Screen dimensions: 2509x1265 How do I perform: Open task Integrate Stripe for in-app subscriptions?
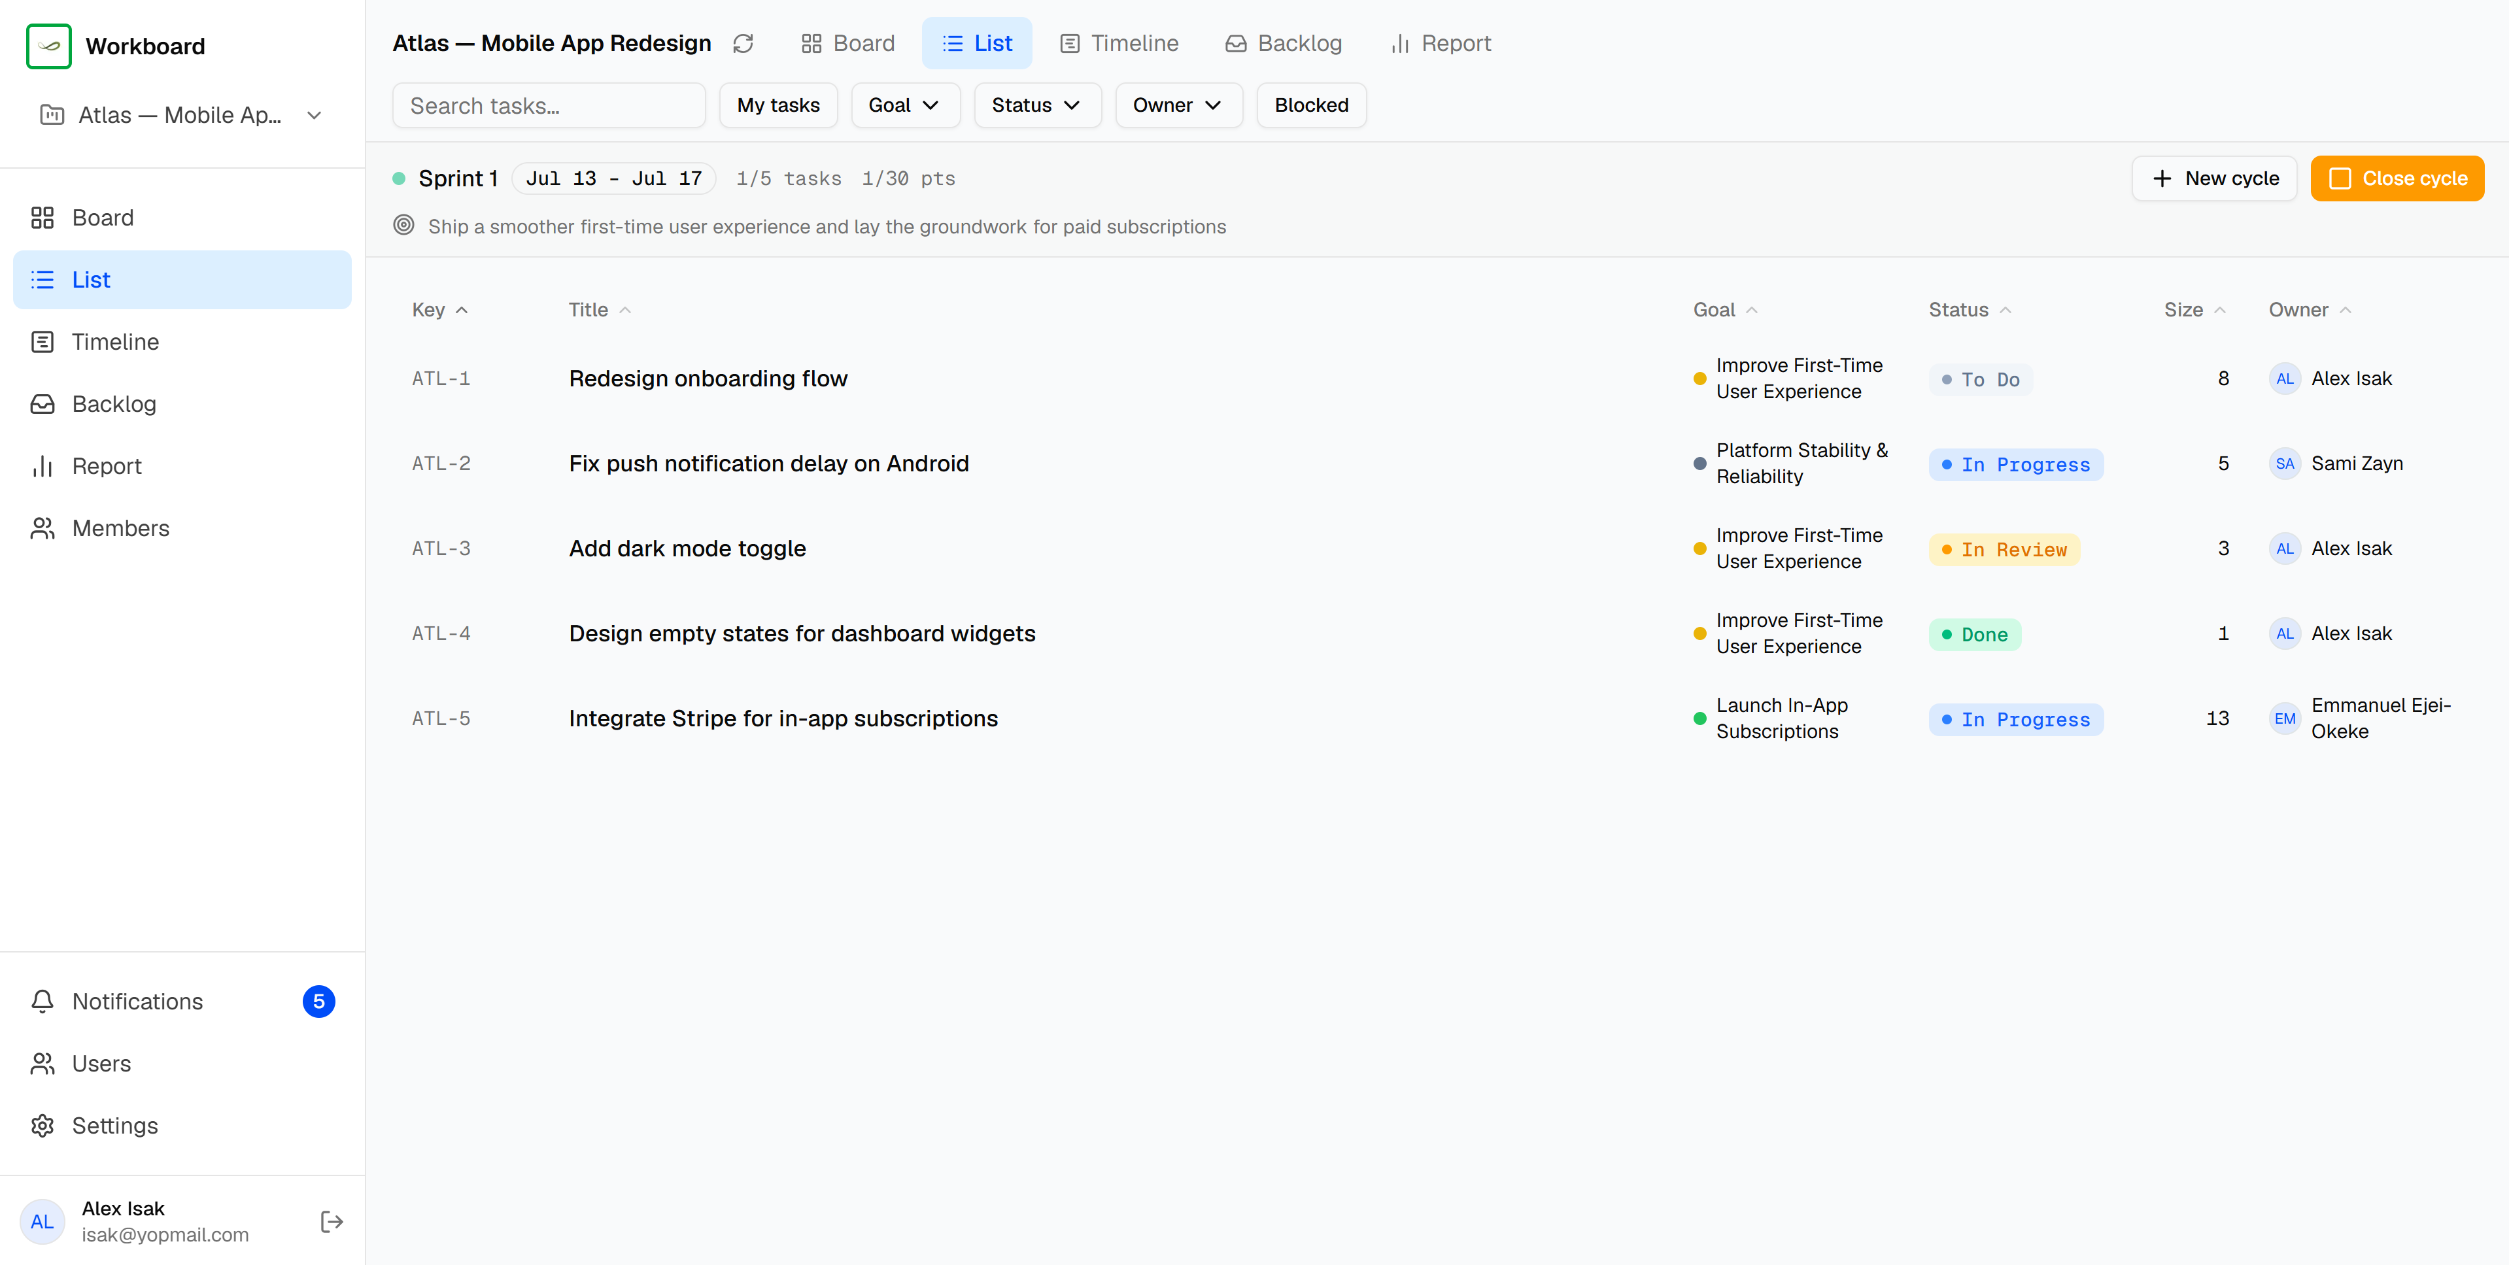[783, 718]
